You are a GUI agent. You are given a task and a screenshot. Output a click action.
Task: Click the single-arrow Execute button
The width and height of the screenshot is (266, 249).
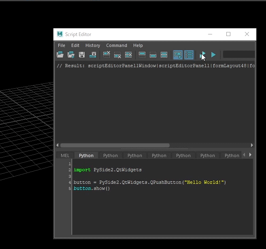coord(213,55)
